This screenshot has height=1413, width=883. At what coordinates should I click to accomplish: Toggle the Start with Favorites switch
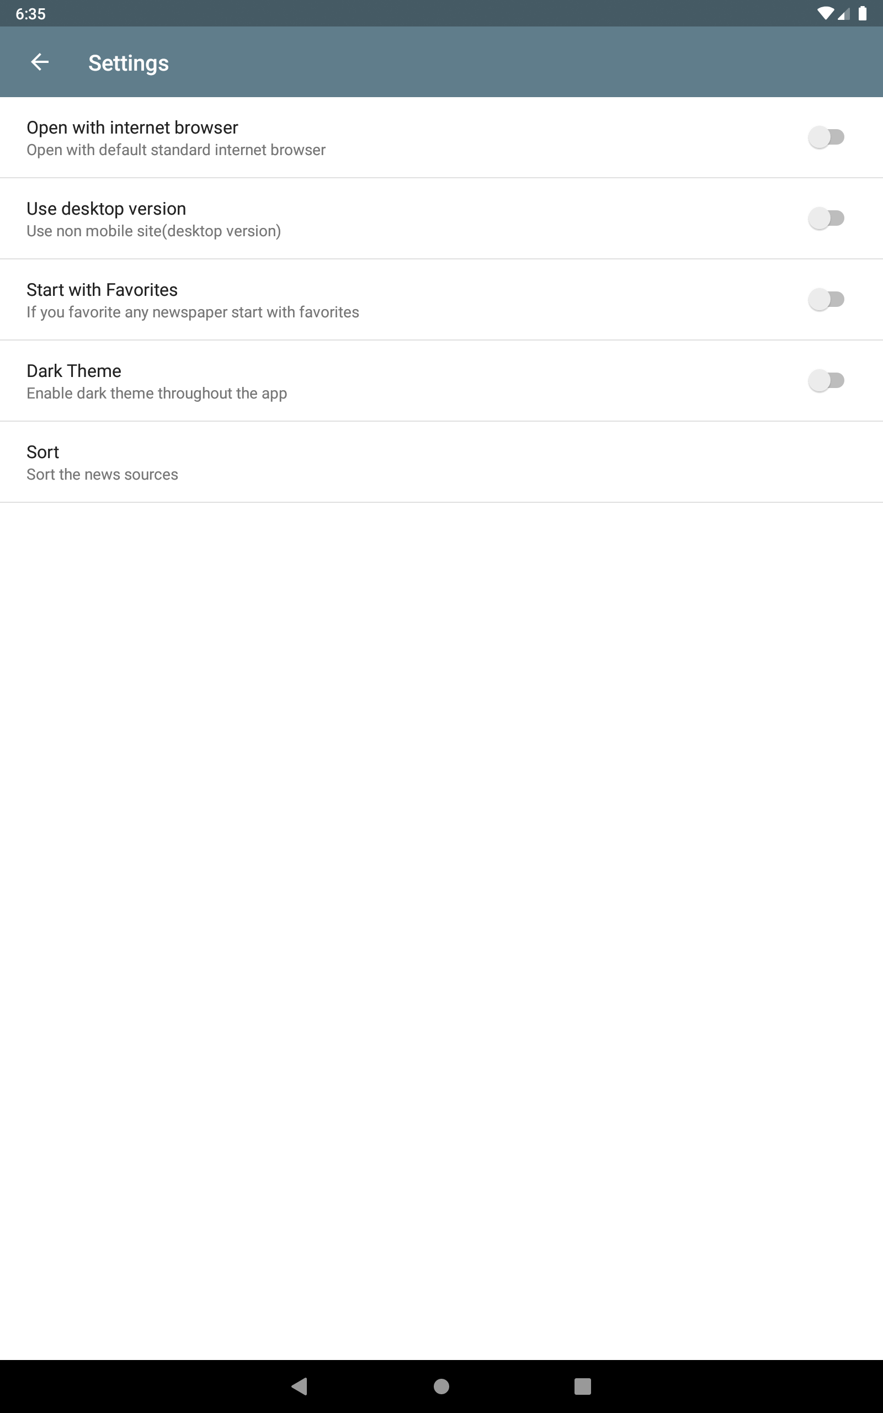(826, 300)
